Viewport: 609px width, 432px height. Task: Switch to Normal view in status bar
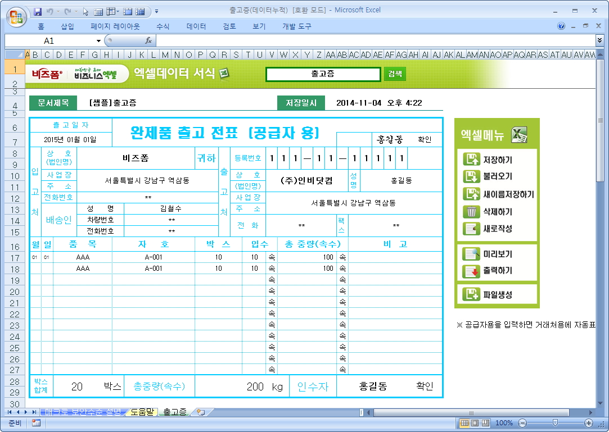(465, 423)
